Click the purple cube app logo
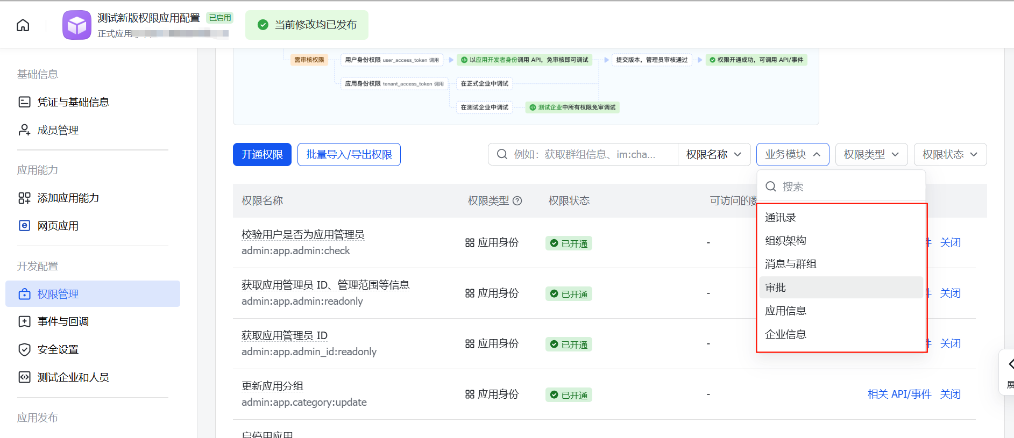The height and width of the screenshot is (438, 1014). [76, 25]
